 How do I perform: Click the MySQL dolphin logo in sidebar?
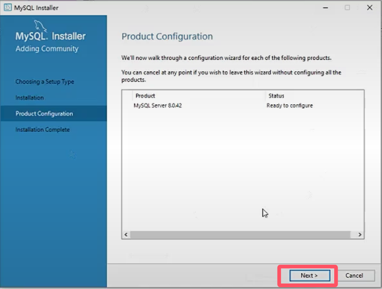coord(40,26)
